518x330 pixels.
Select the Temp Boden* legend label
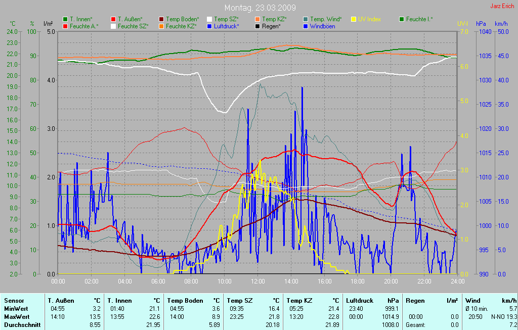click(x=182, y=20)
